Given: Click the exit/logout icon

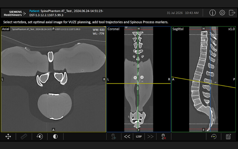Looking at the screenshot, I should 232,13.
